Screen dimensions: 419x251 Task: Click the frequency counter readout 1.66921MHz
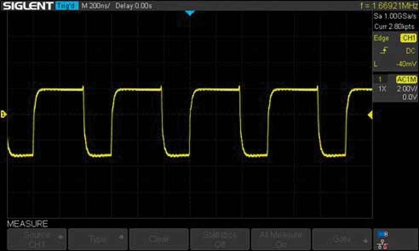389,6
